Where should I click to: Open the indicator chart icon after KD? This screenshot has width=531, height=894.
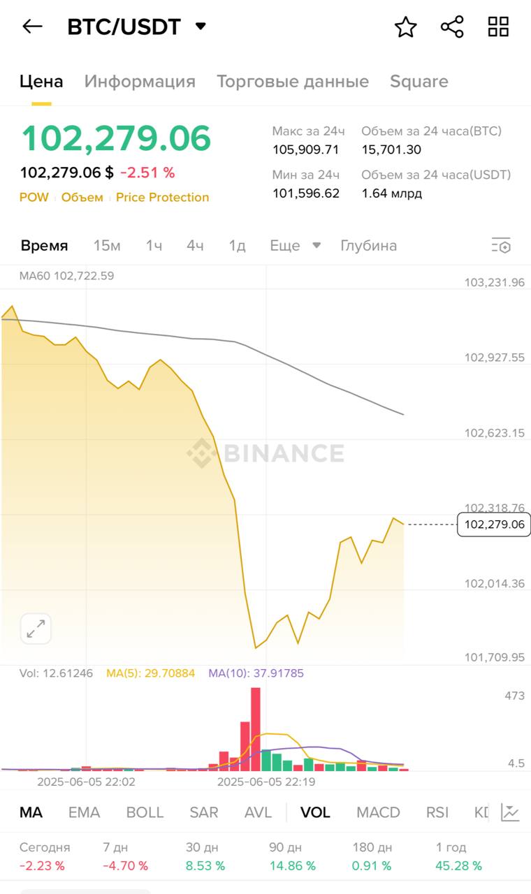(511, 812)
